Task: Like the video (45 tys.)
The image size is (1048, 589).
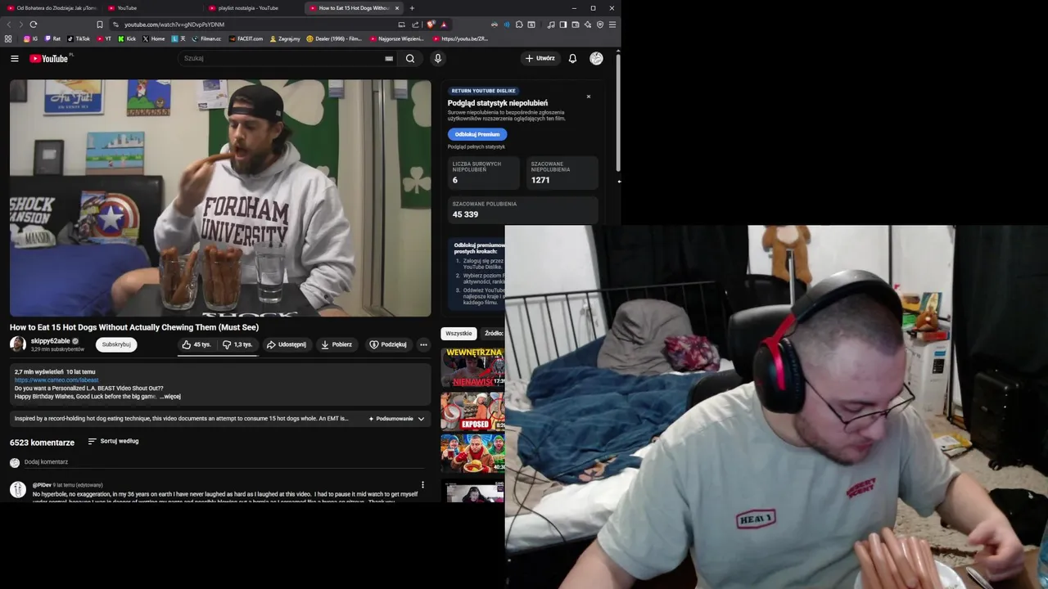Action: (x=197, y=344)
